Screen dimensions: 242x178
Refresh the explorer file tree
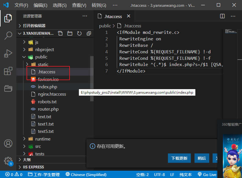click(79, 33)
